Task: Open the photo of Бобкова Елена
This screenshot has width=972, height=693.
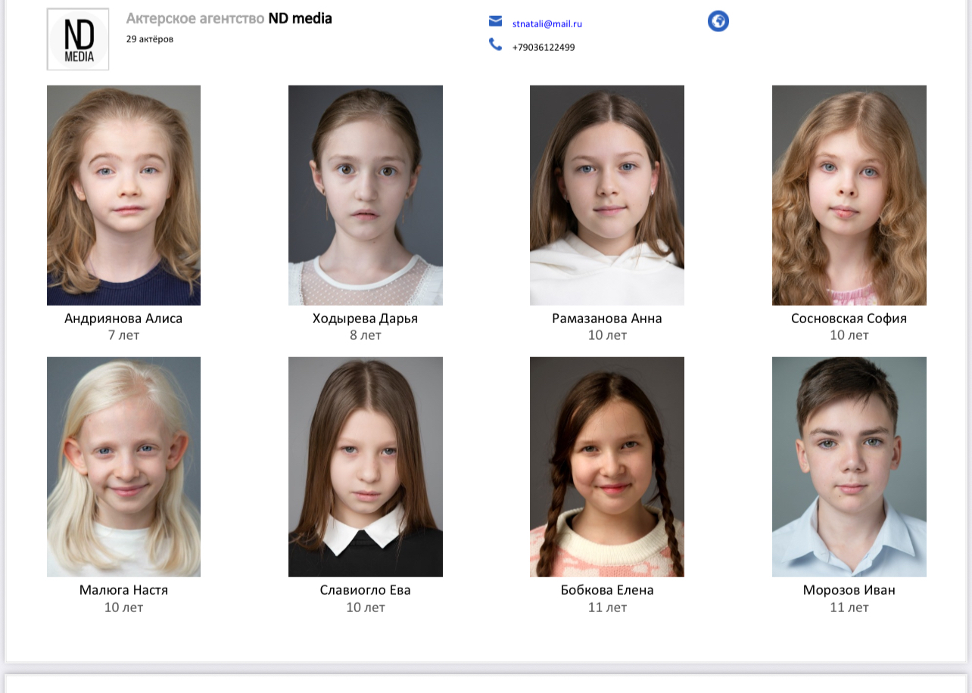Action: click(607, 467)
